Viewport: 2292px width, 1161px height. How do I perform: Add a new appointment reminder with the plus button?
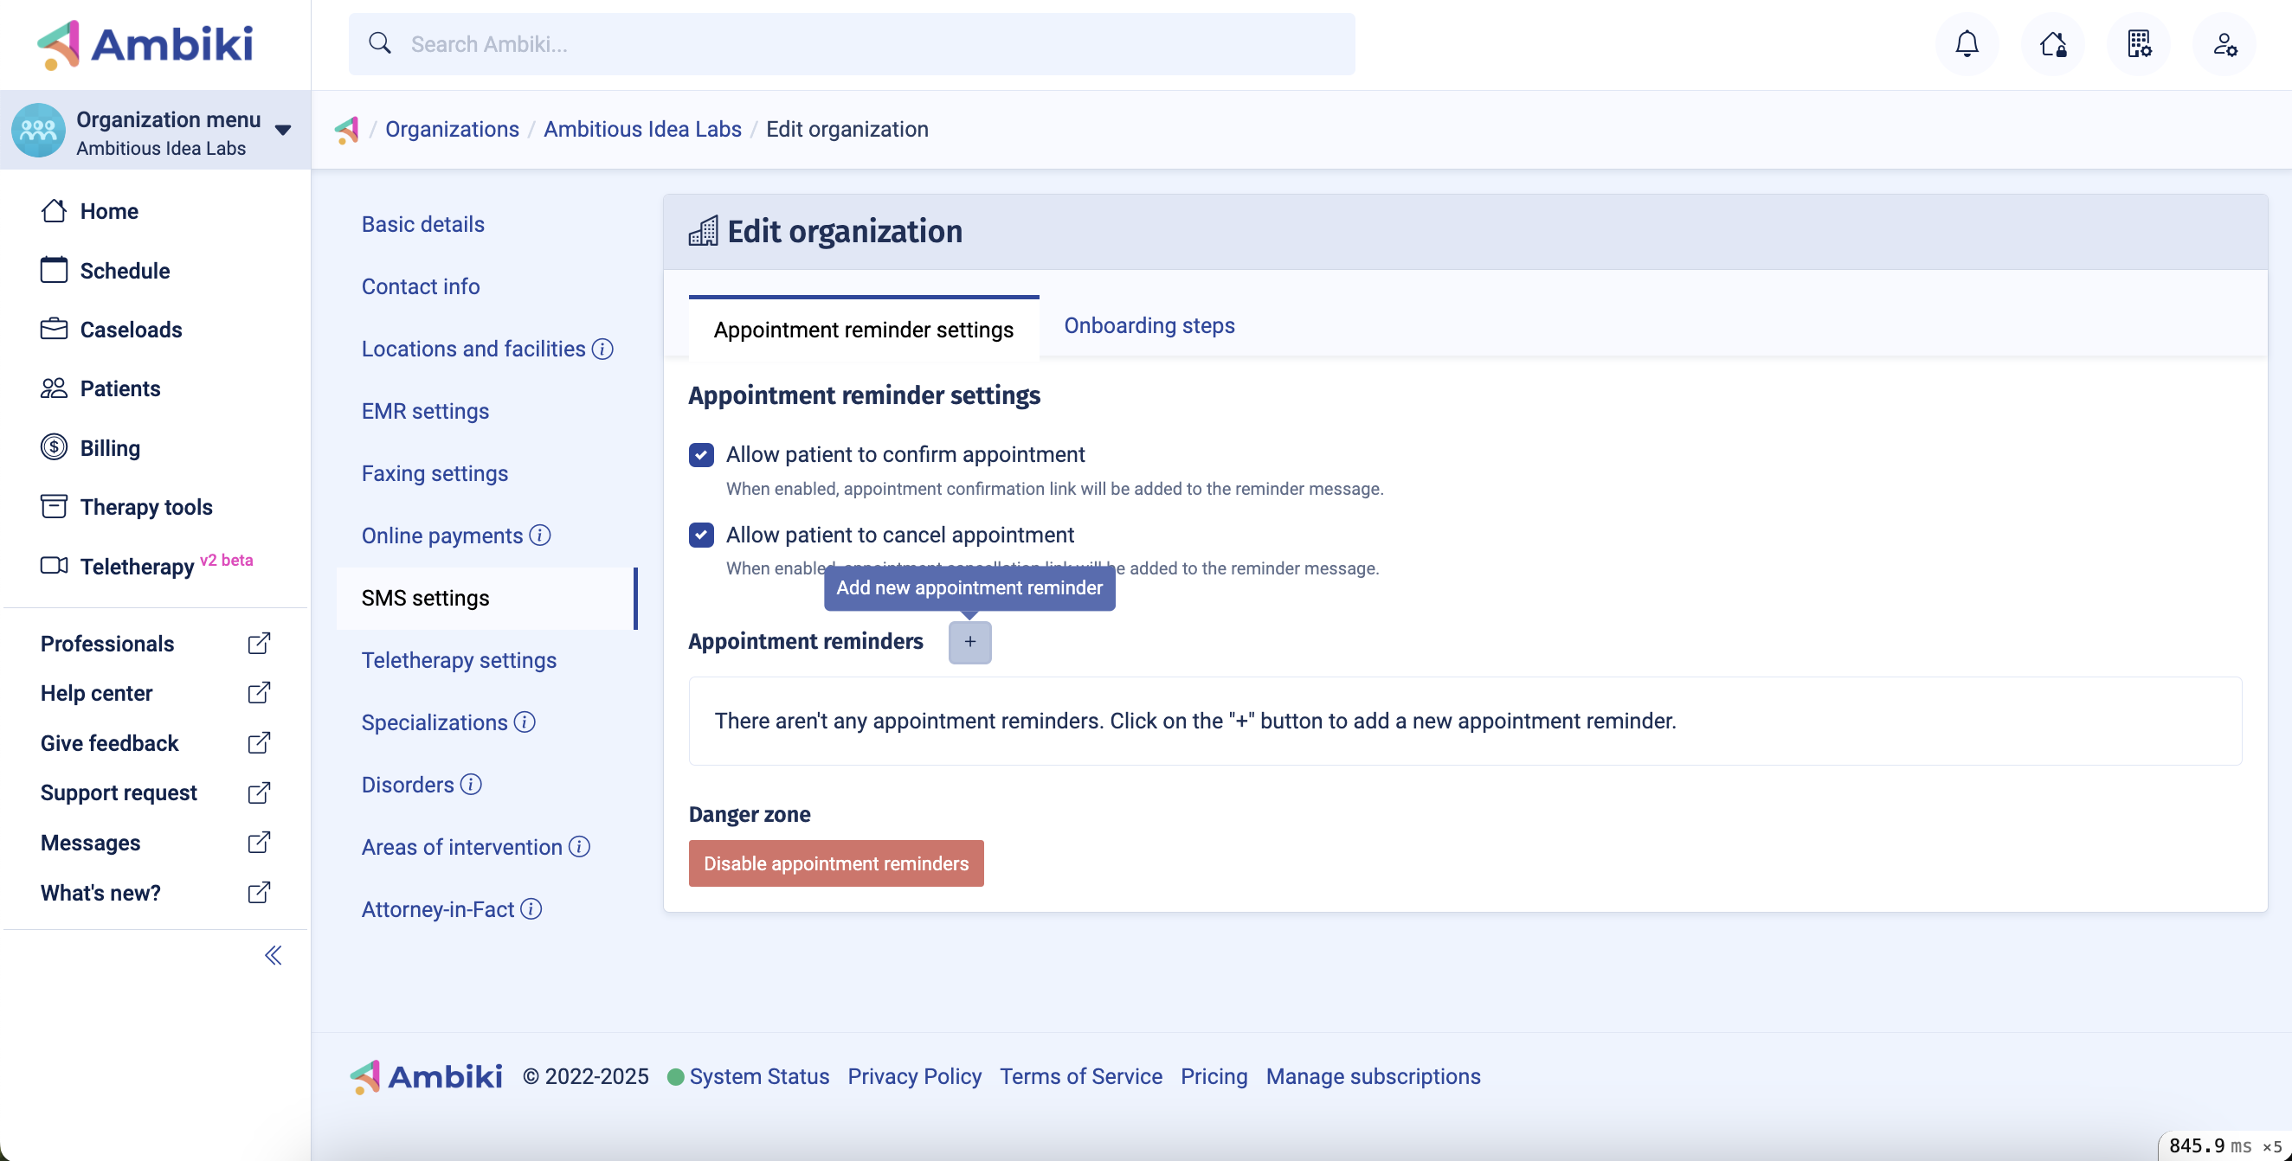coord(969,641)
